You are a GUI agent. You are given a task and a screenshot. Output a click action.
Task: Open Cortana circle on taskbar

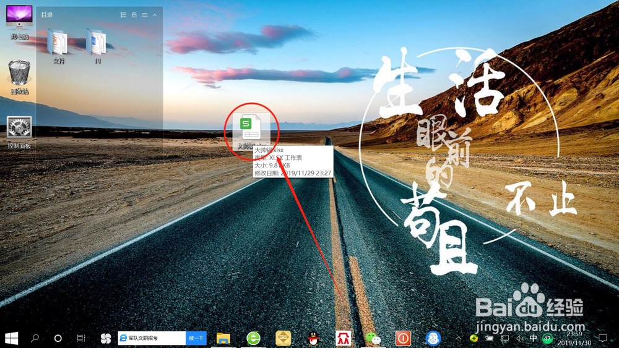click(58, 338)
